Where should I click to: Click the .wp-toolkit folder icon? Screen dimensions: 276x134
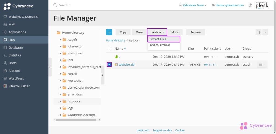pyautogui.click(x=64, y=81)
